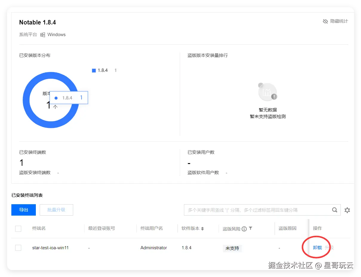The height and width of the screenshot is (277, 361).
Task: Click the Administrator user name cell
Action: (154, 248)
